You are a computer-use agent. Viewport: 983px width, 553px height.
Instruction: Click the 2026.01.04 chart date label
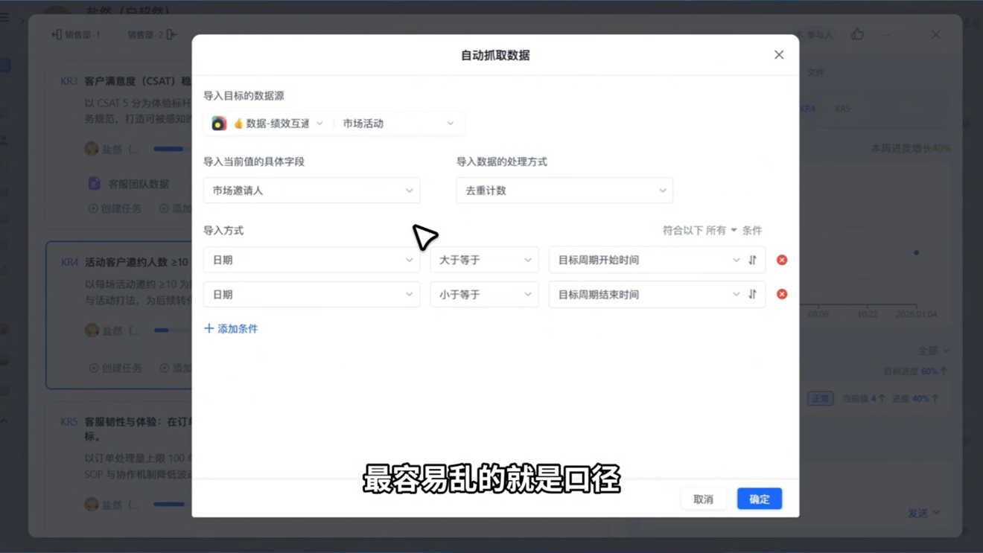(x=916, y=314)
